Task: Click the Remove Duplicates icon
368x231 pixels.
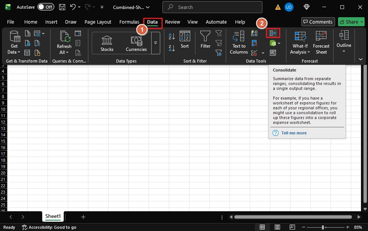Action: point(254,43)
